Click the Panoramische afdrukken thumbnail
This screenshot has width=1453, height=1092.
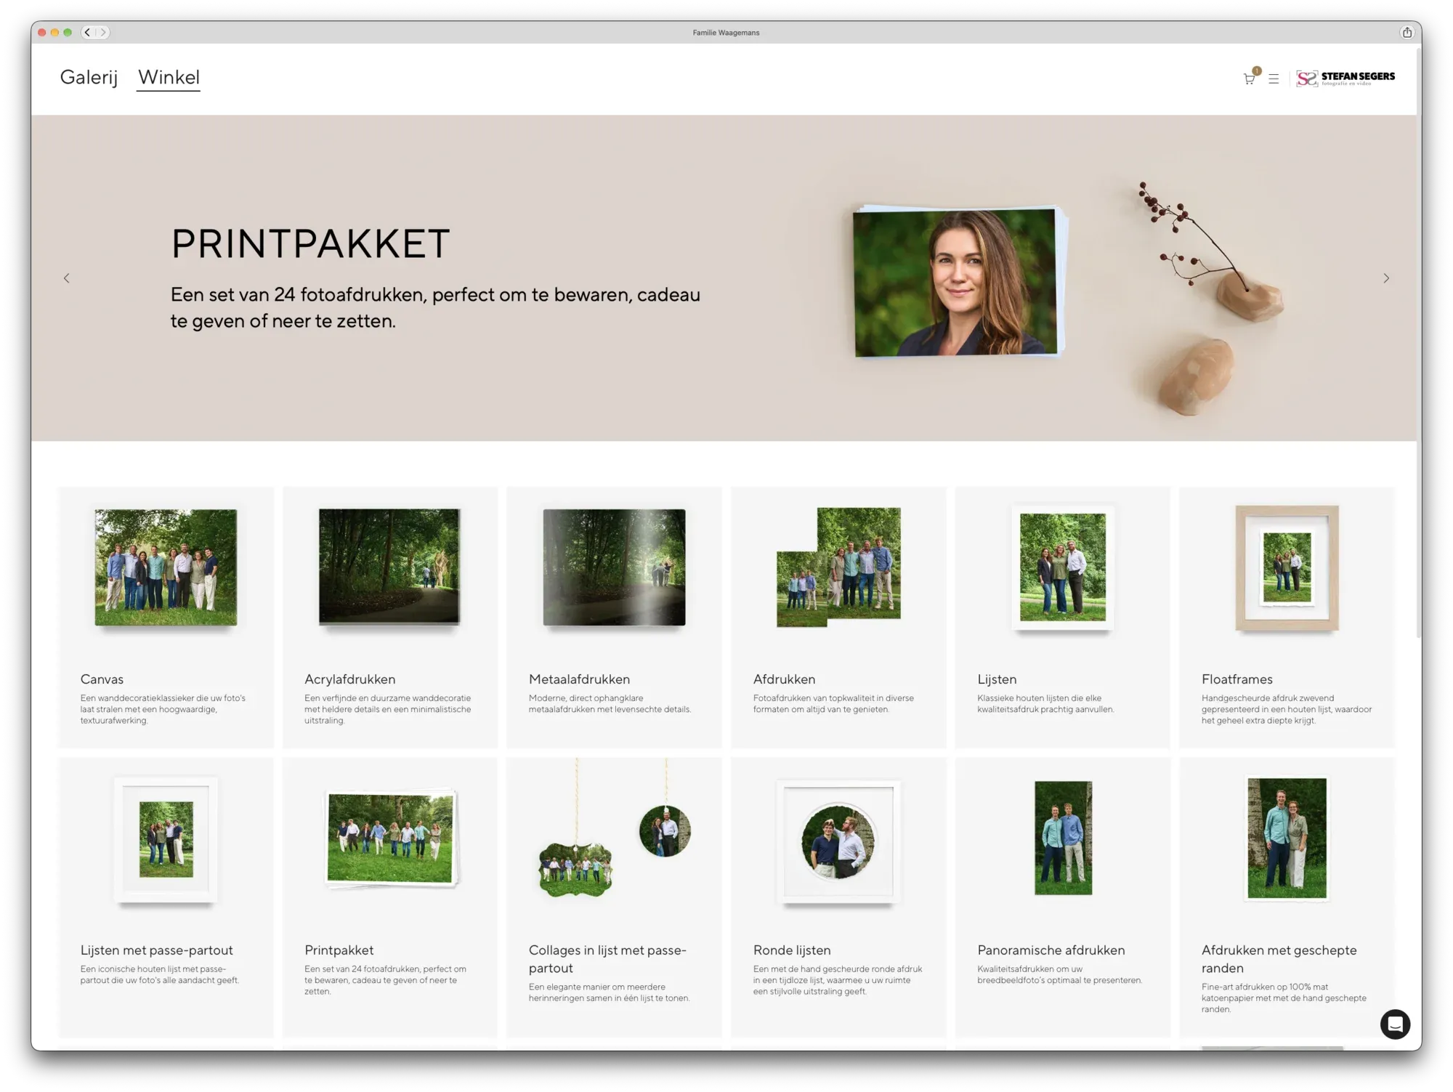click(1063, 838)
